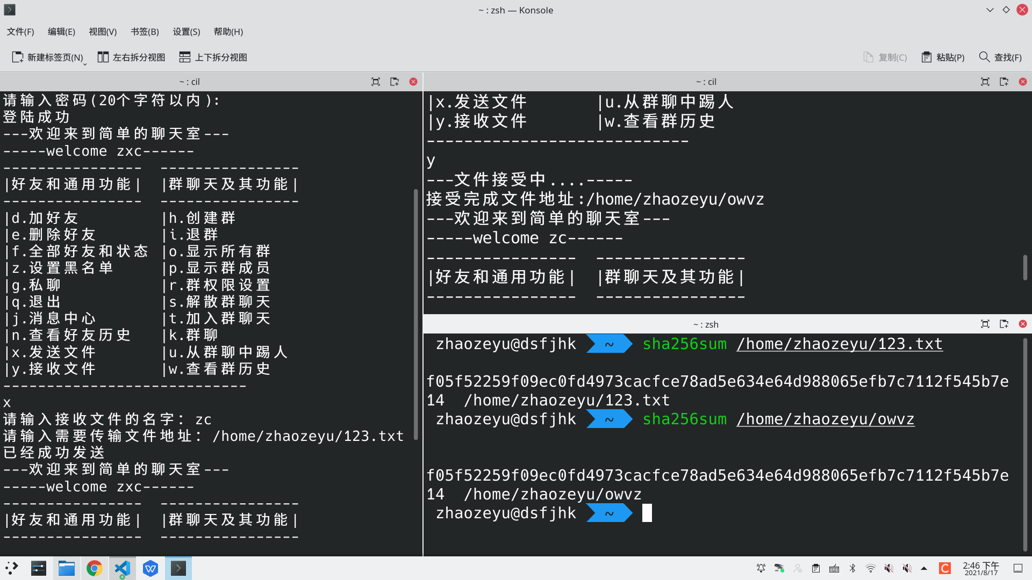Click the underlined path /home/zhaozeyu/123.txt in zsh
Viewport: 1032px width, 580px height.
[840, 344]
